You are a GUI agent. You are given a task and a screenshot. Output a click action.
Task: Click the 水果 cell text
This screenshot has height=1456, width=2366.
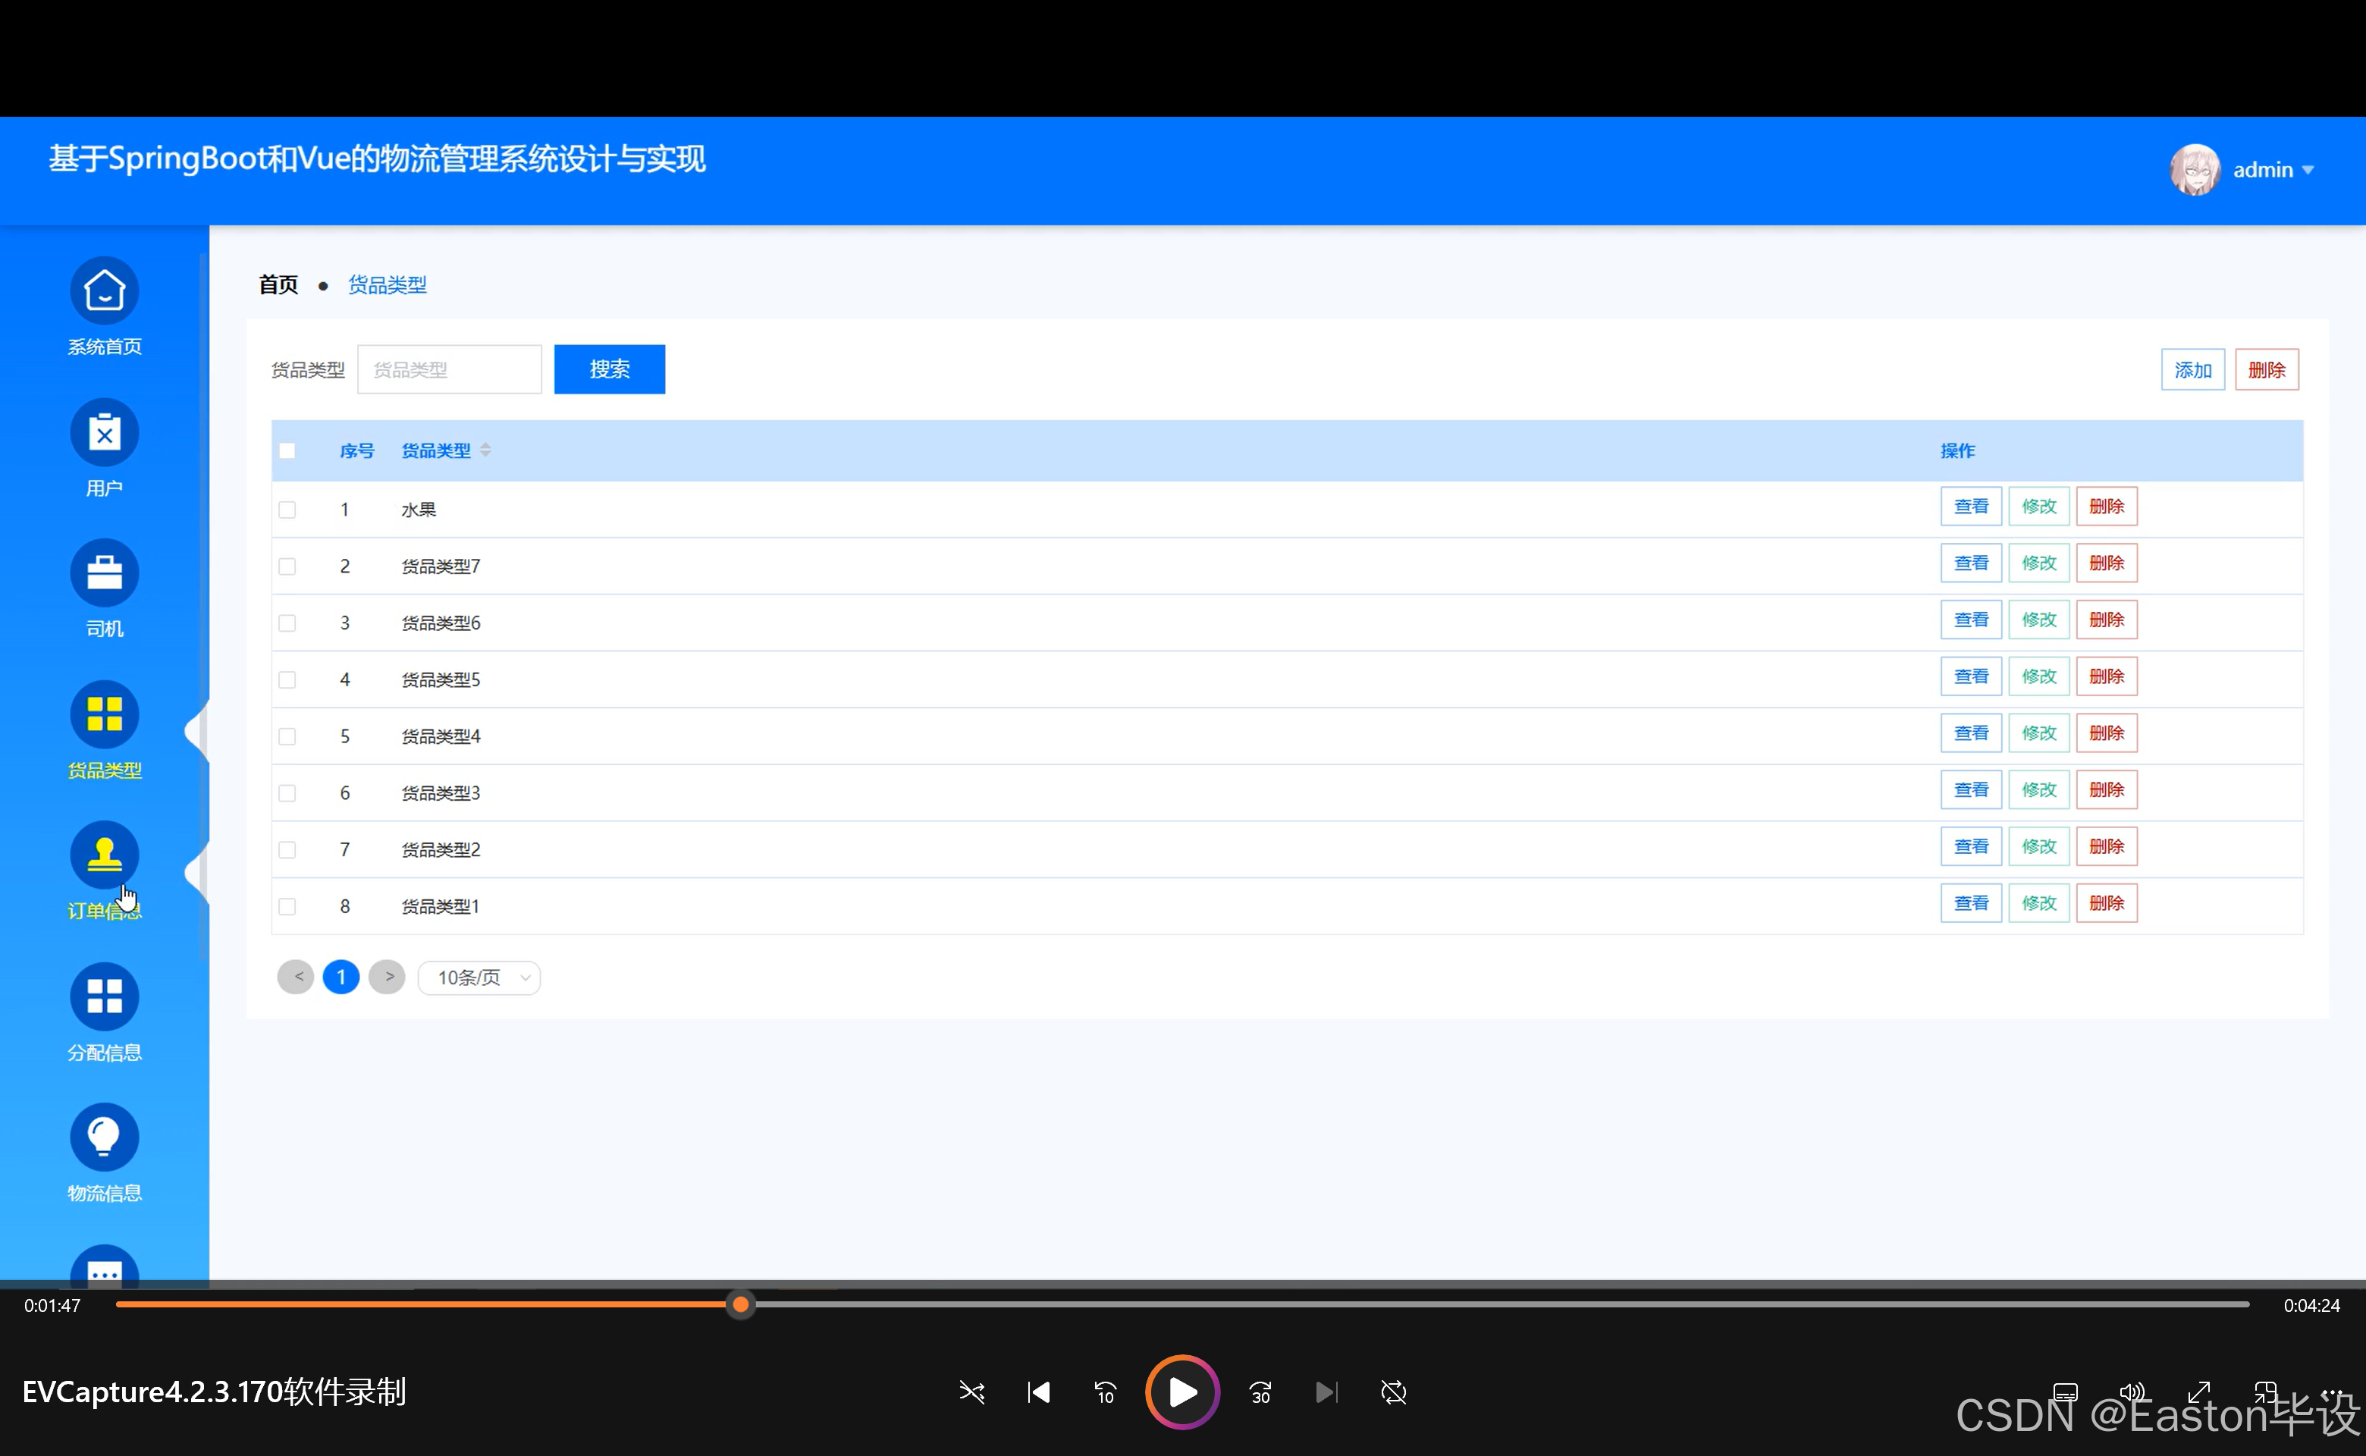(419, 510)
